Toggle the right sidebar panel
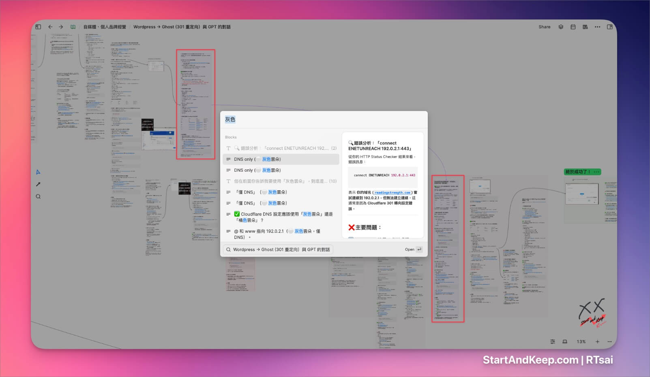The image size is (650, 377). (609, 27)
